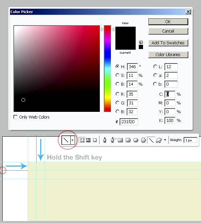Viewport: 201px width, 223px height.
Task: Close the Color Picker dialog
Action: tap(188, 12)
